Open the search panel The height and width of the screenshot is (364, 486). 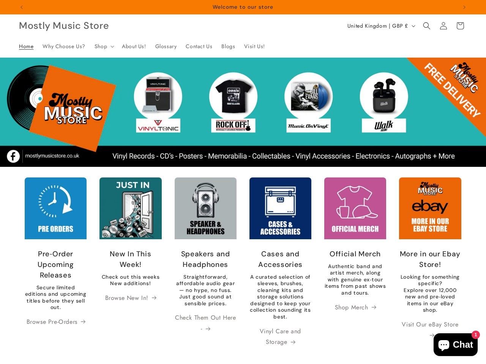coord(426,26)
